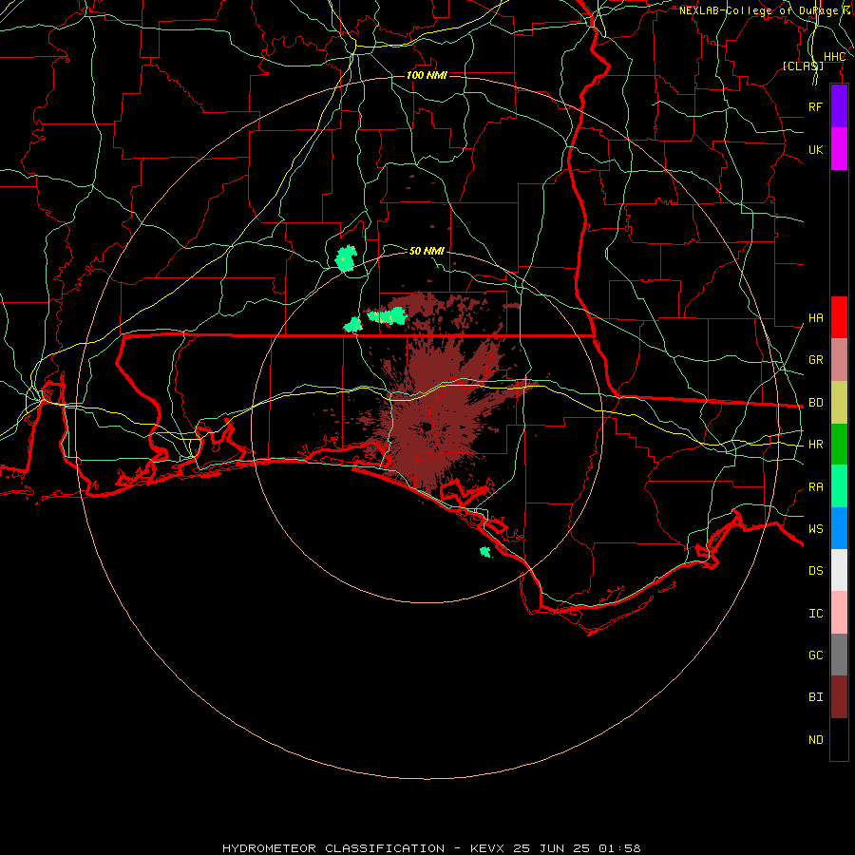Click the UK magenta legend swatch

[x=839, y=149]
